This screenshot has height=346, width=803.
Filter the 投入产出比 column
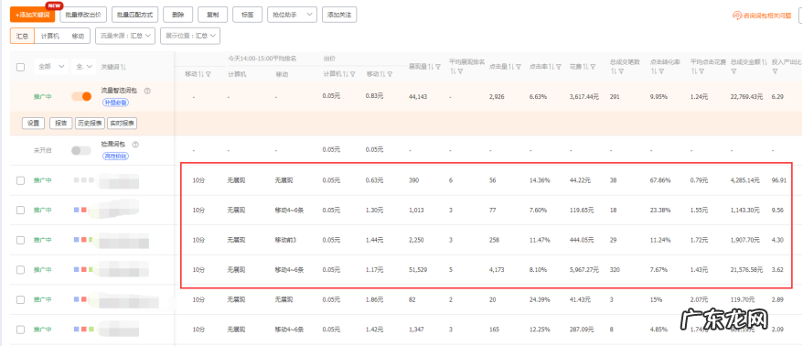pos(774,71)
